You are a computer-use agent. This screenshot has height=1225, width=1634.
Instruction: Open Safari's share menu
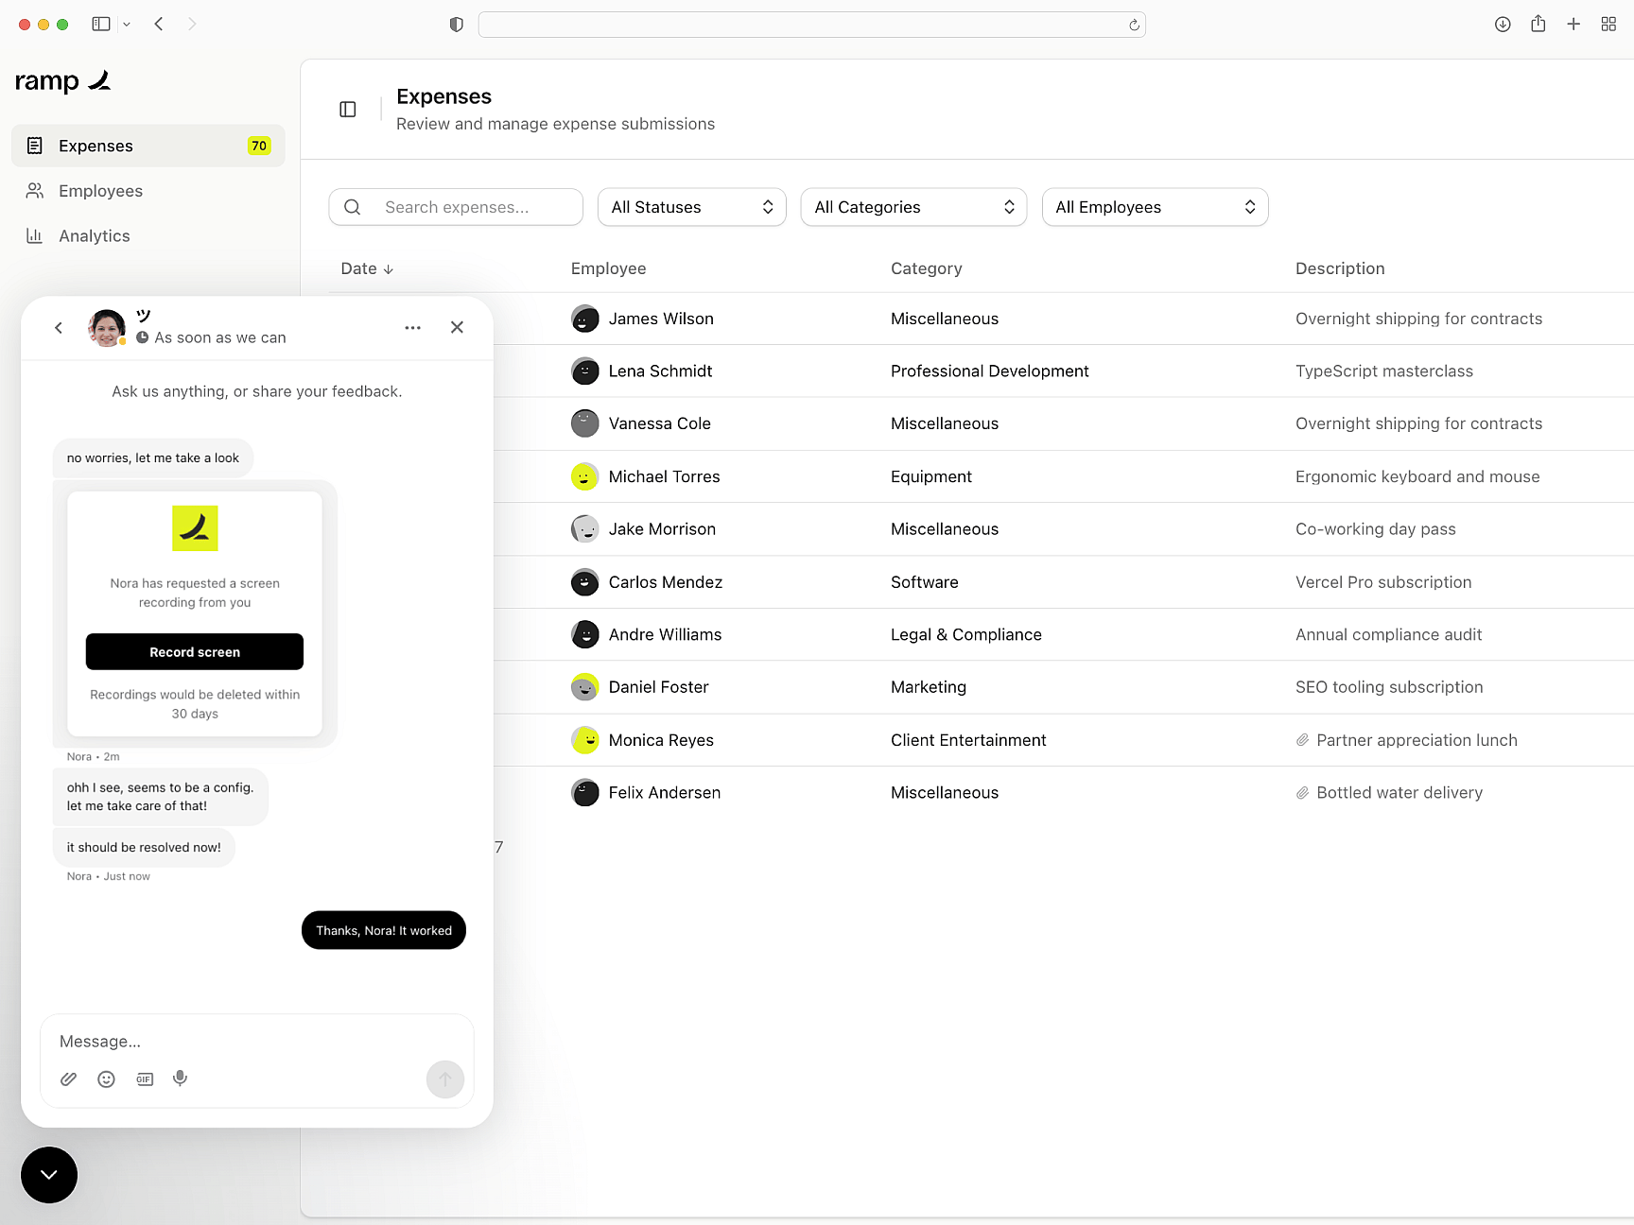1538,24
